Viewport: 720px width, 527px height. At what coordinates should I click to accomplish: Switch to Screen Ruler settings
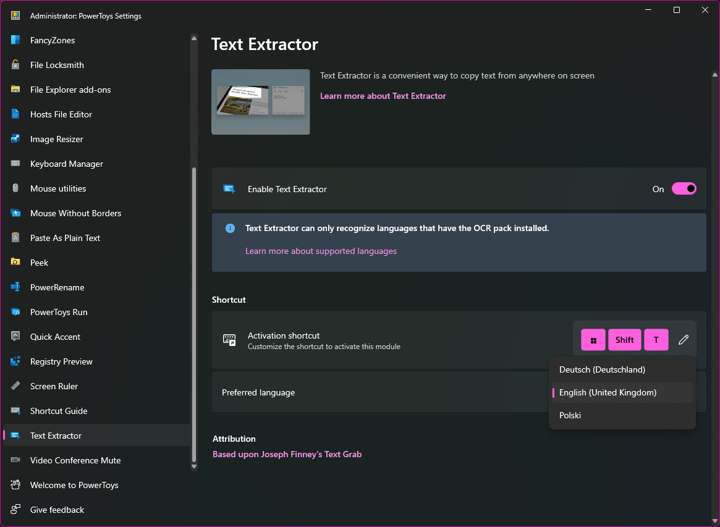click(96, 386)
